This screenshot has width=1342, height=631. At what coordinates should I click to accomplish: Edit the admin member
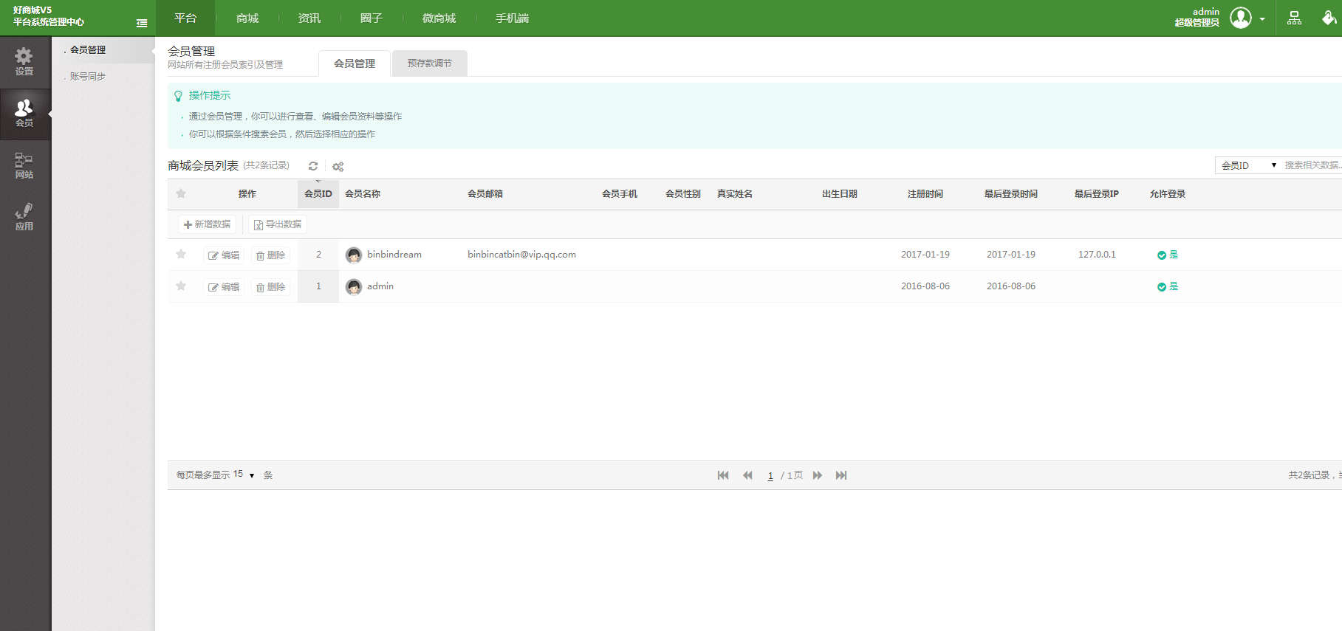[x=224, y=287]
